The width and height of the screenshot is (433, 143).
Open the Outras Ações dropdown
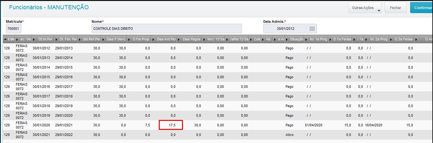[x=365, y=7]
